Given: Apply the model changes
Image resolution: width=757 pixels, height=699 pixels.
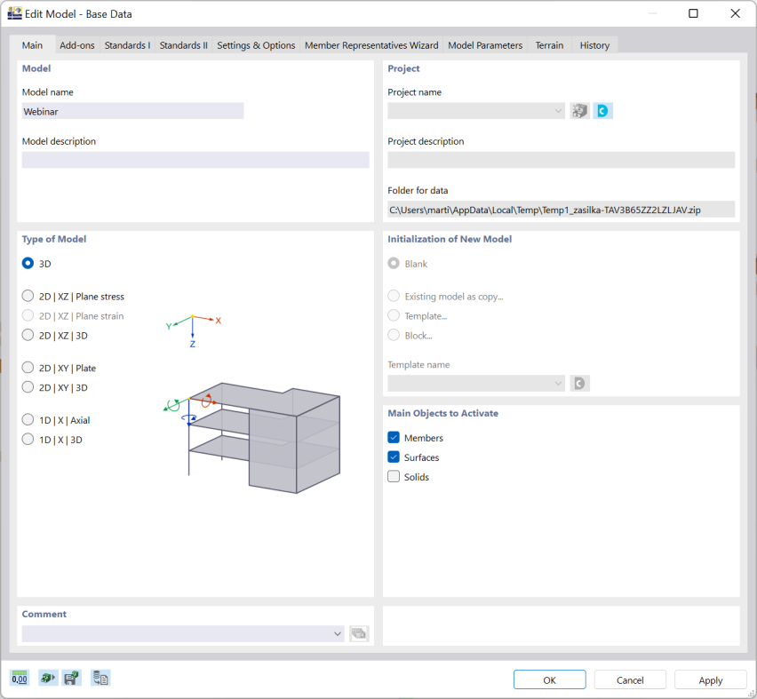Looking at the screenshot, I should tap(710, 679).
